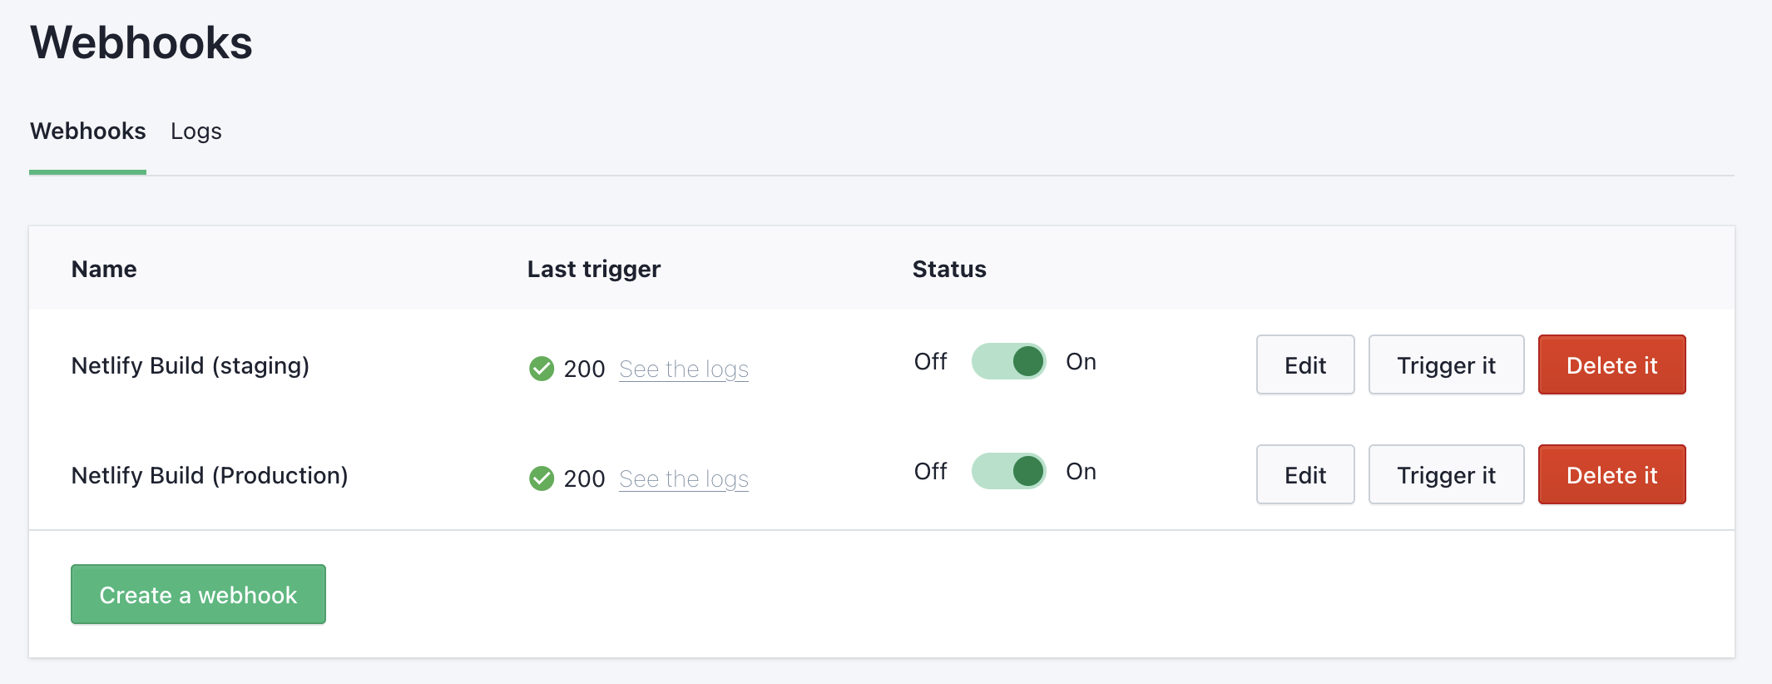Switch to the Logs tab
1772x684 pixels.
(196, 131)
